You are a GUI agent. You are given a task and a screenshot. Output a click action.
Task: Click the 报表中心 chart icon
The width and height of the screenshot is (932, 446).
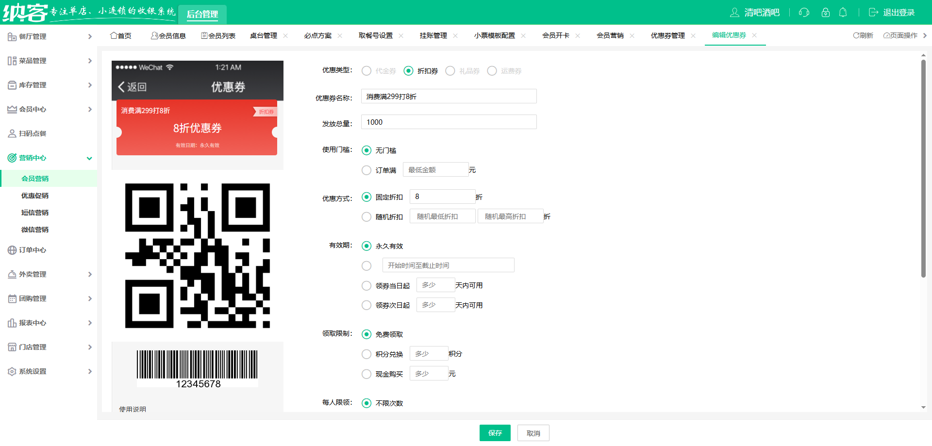tap(12, 323)
